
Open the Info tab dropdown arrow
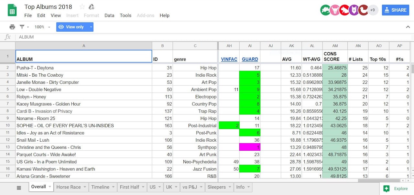[248, 187]
